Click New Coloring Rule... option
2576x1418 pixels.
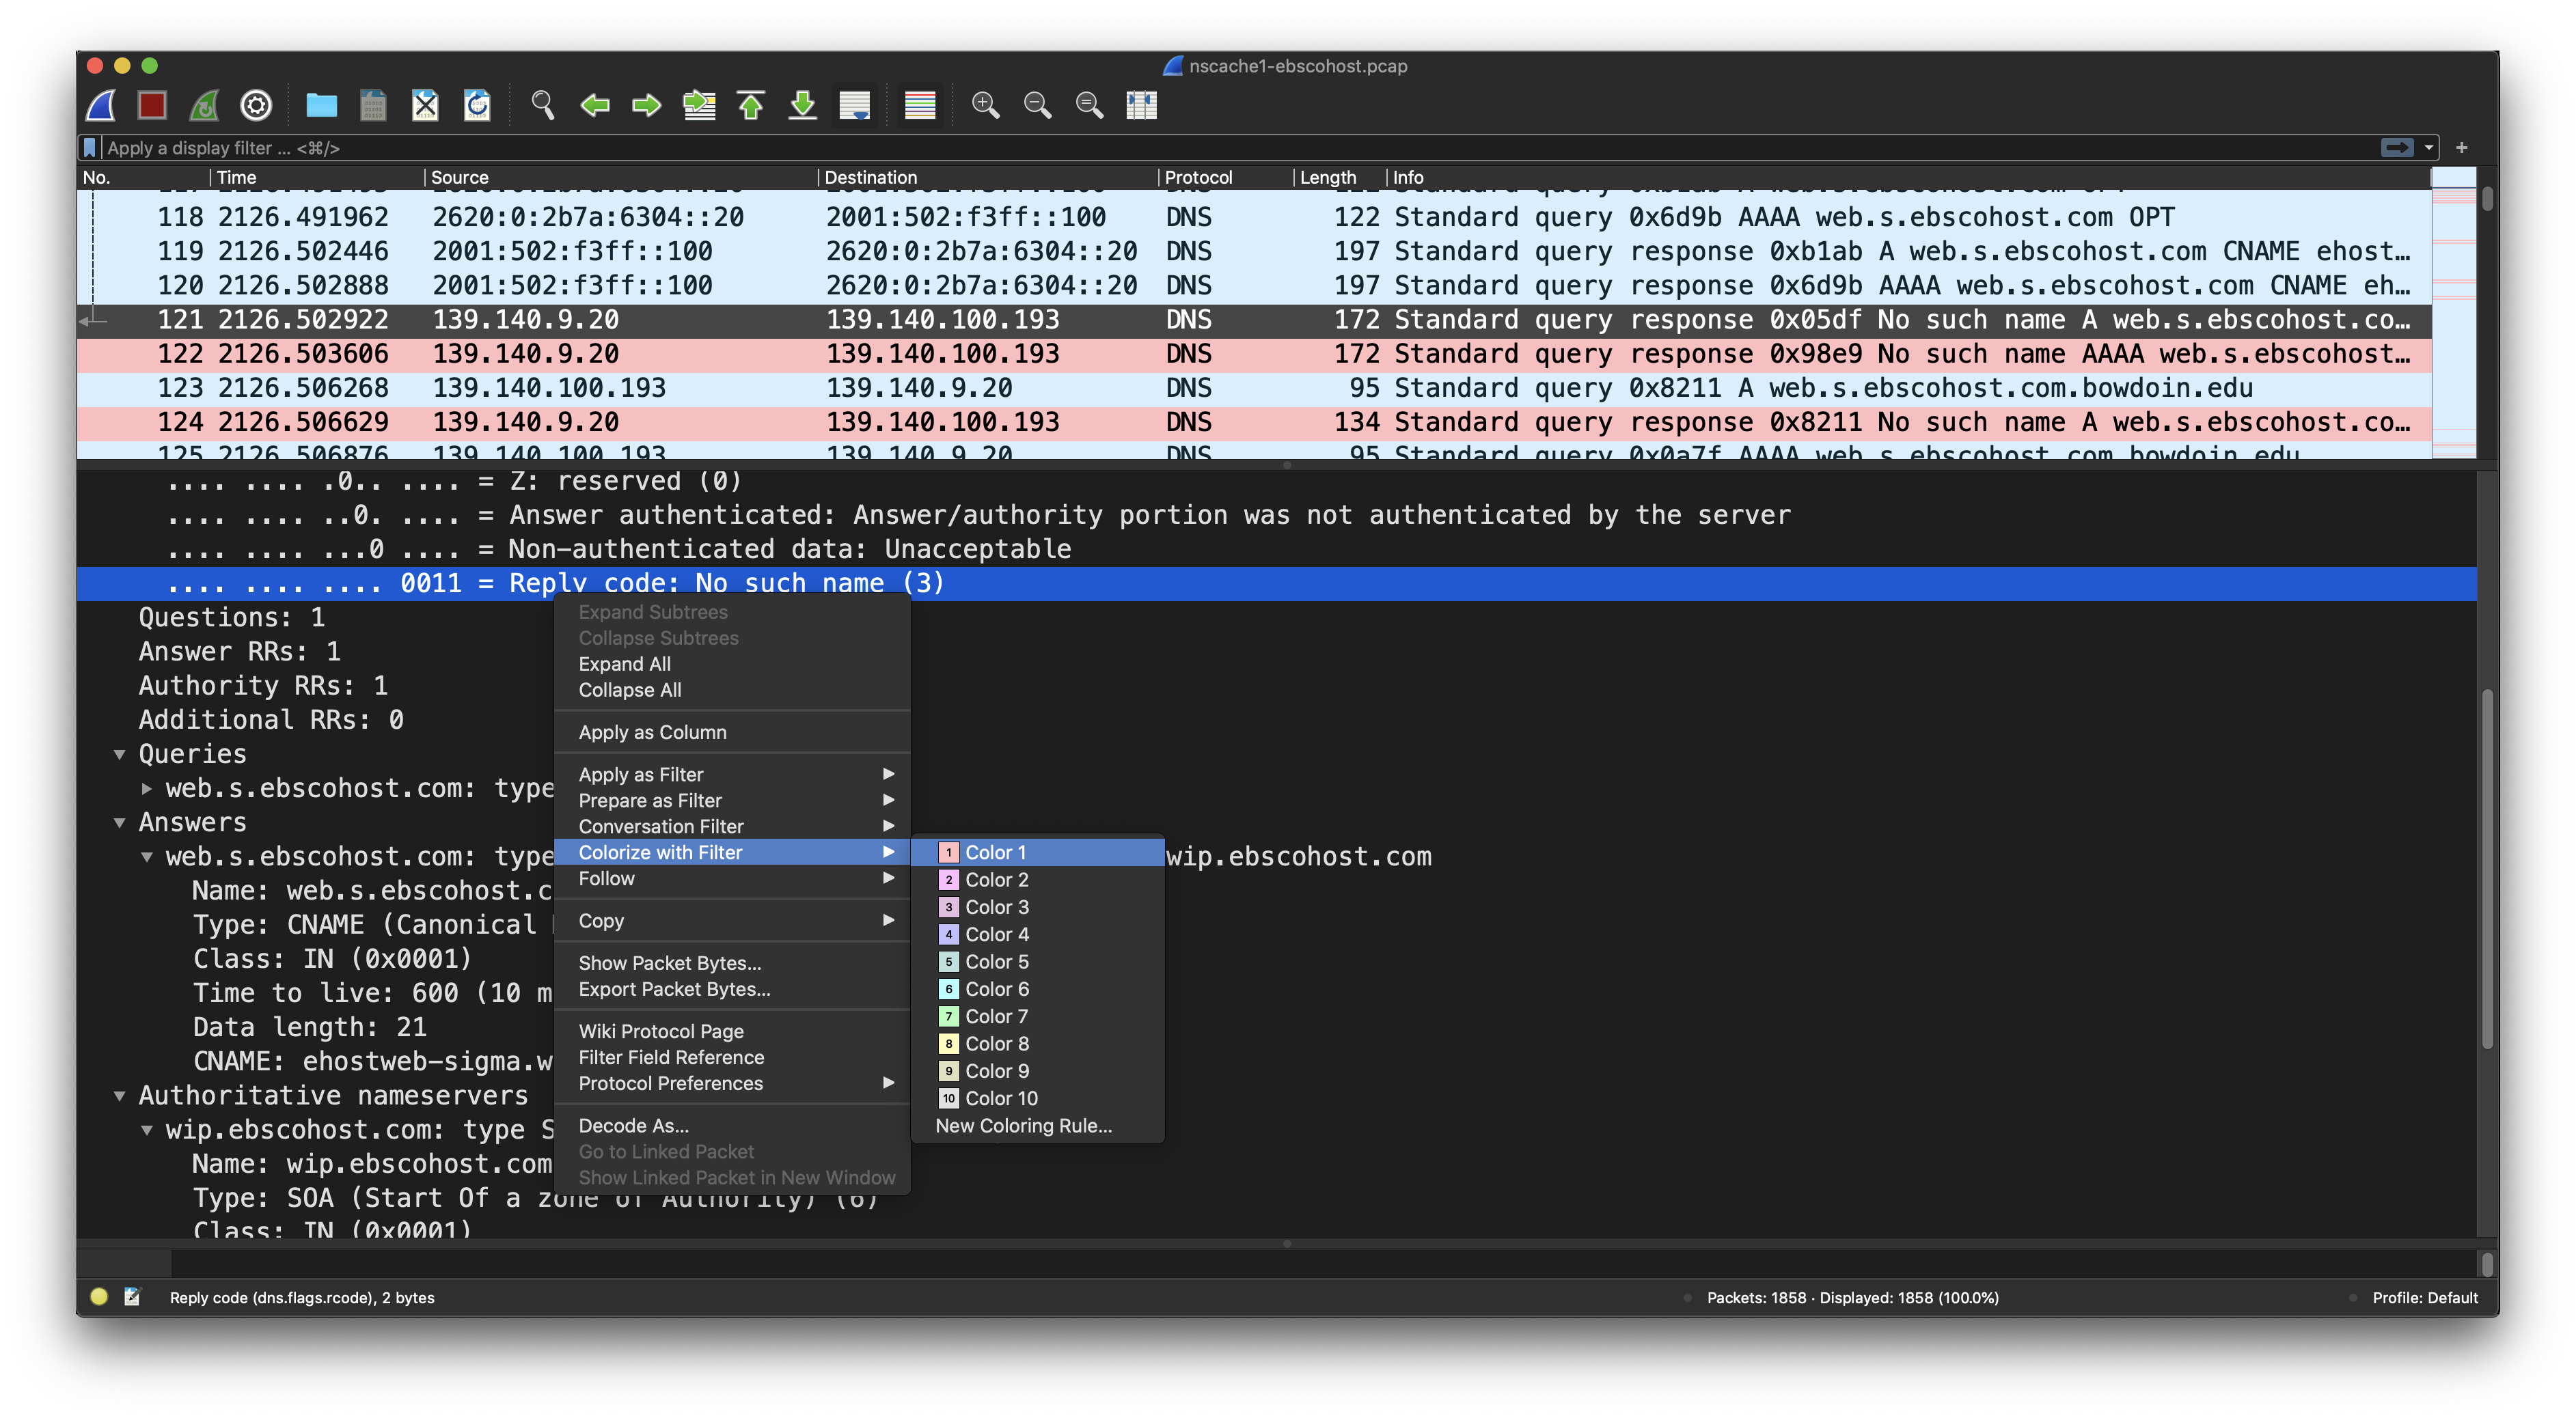point(1023,1126)
